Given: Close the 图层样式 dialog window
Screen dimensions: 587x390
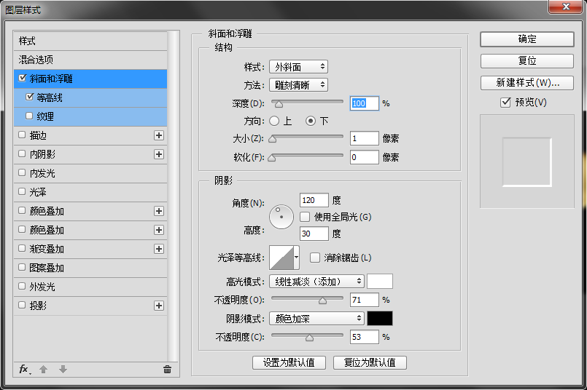Looking at the screenshot, I should (566, 7).
